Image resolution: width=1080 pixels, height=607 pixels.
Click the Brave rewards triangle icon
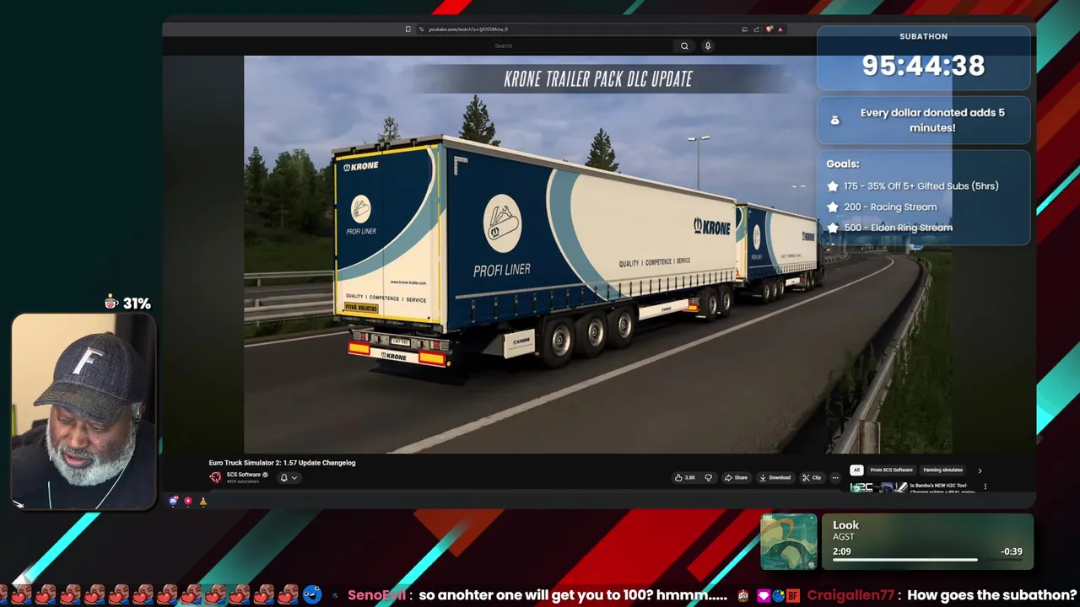[x=780, y=30]
